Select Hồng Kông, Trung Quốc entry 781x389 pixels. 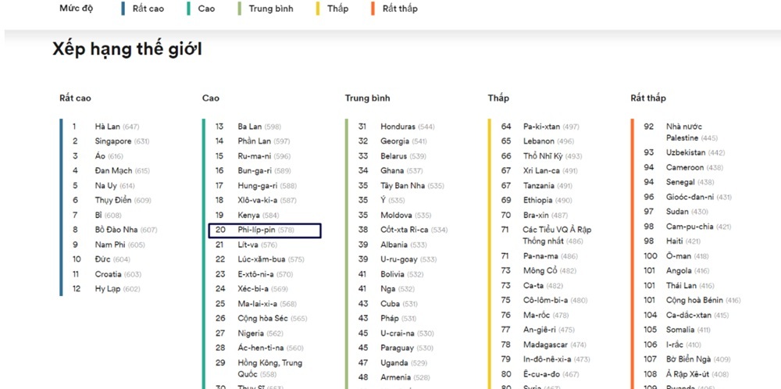pos(269,368)
